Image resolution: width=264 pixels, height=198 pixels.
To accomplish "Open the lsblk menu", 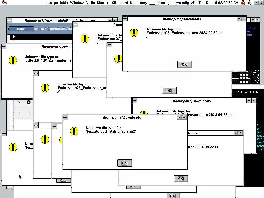I will (x=64, y=3).
